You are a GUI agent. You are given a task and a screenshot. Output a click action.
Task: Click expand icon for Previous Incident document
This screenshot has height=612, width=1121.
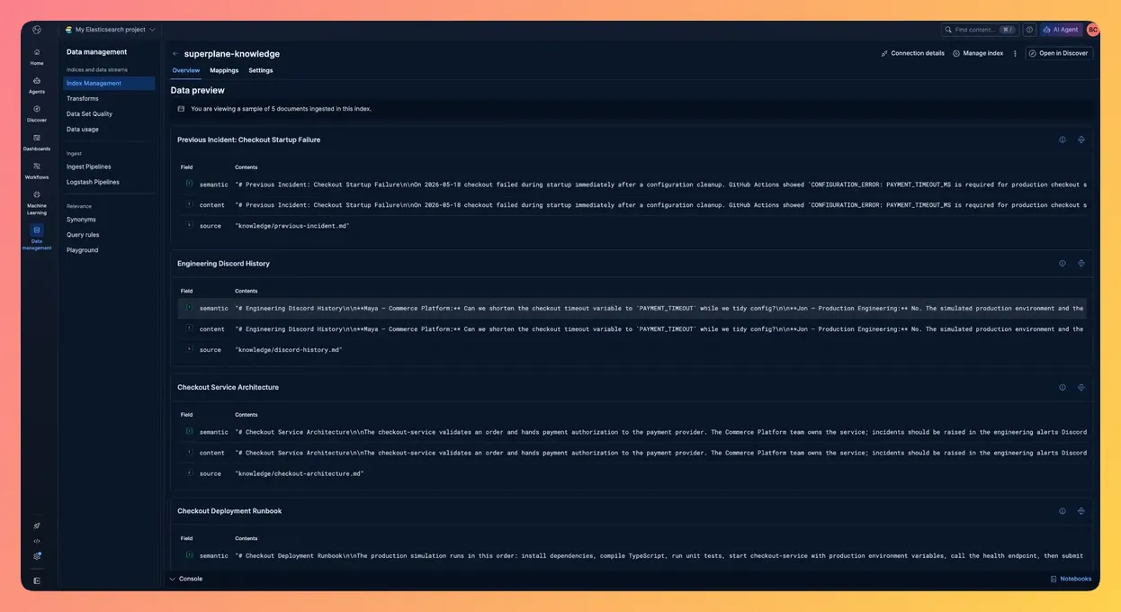click(x=1081, y=139)
